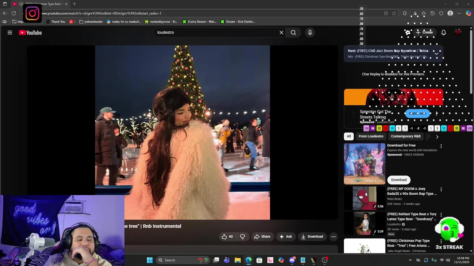
Task: Open the browser settings and more menu
Action: 459,13
